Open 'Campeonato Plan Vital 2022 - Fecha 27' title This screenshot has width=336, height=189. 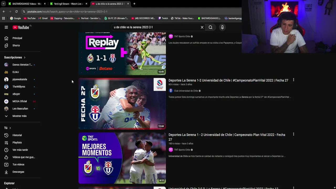tap(227, 137)
